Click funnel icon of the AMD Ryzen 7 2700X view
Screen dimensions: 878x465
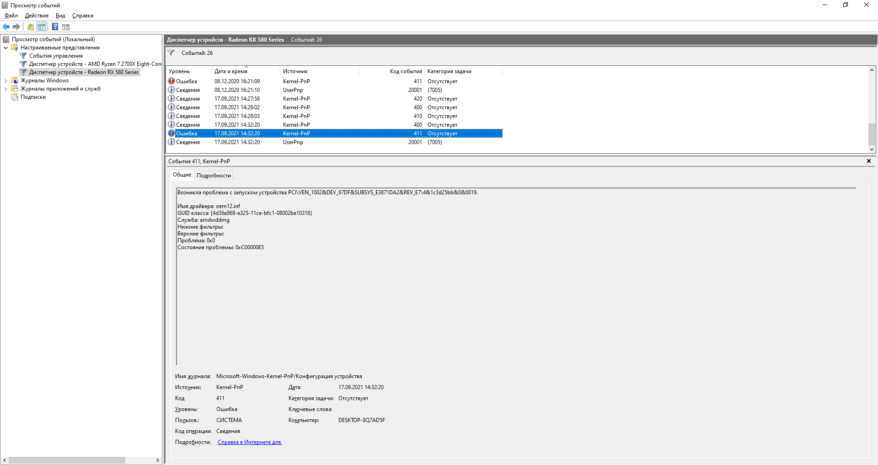coord(23,64)
